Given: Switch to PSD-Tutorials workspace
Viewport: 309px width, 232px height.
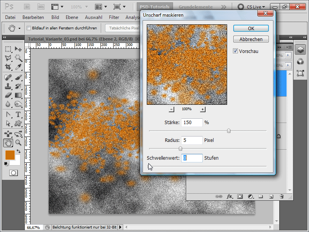Looking at the screenshot, I should tap(155, 7).
